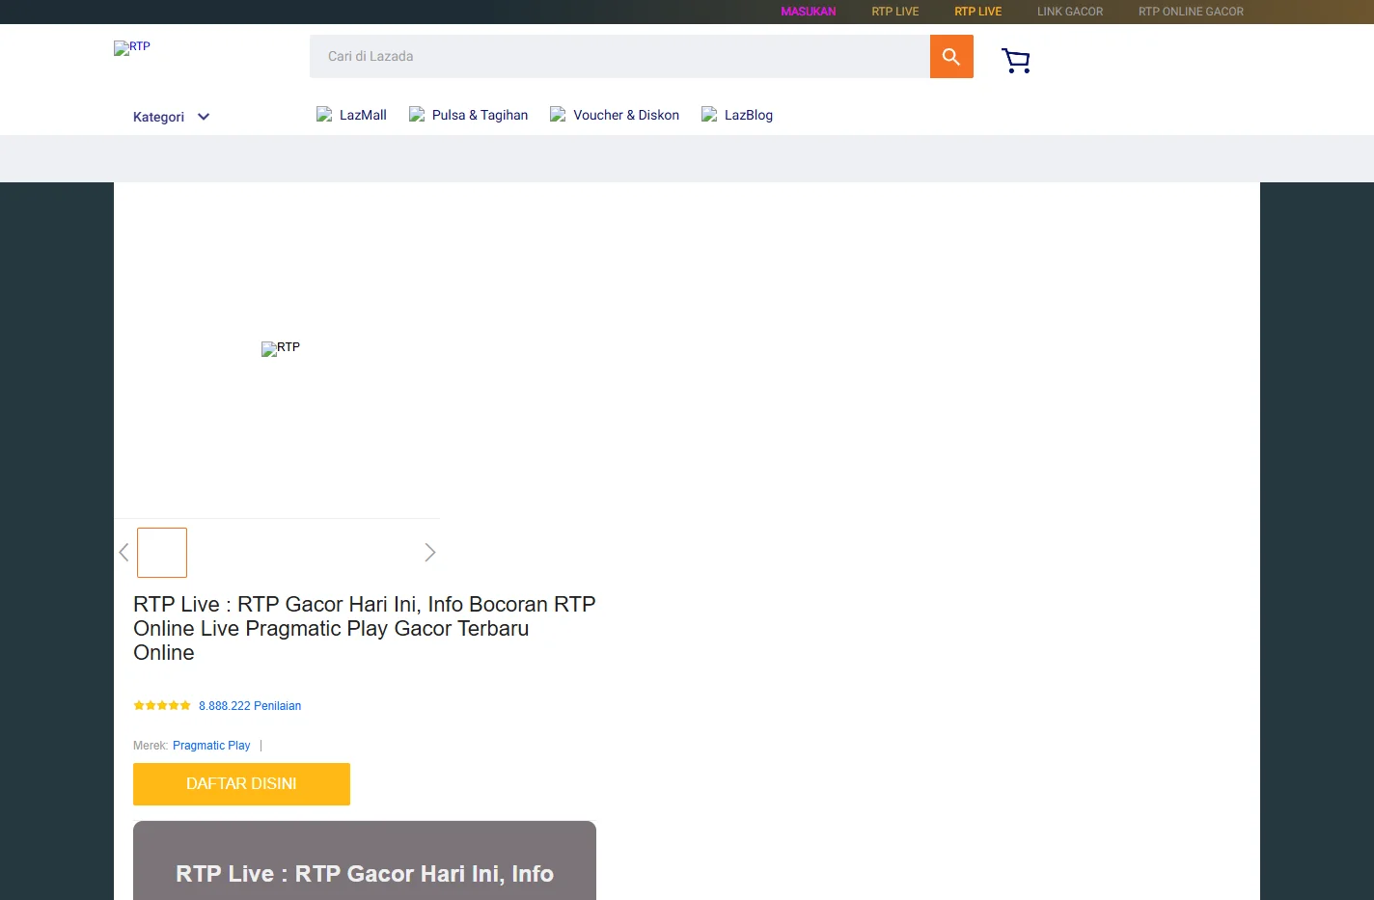Screen dimensions: 1374x900
Task: Open LINK GACOR in top bar
Action: point(1070,12)
